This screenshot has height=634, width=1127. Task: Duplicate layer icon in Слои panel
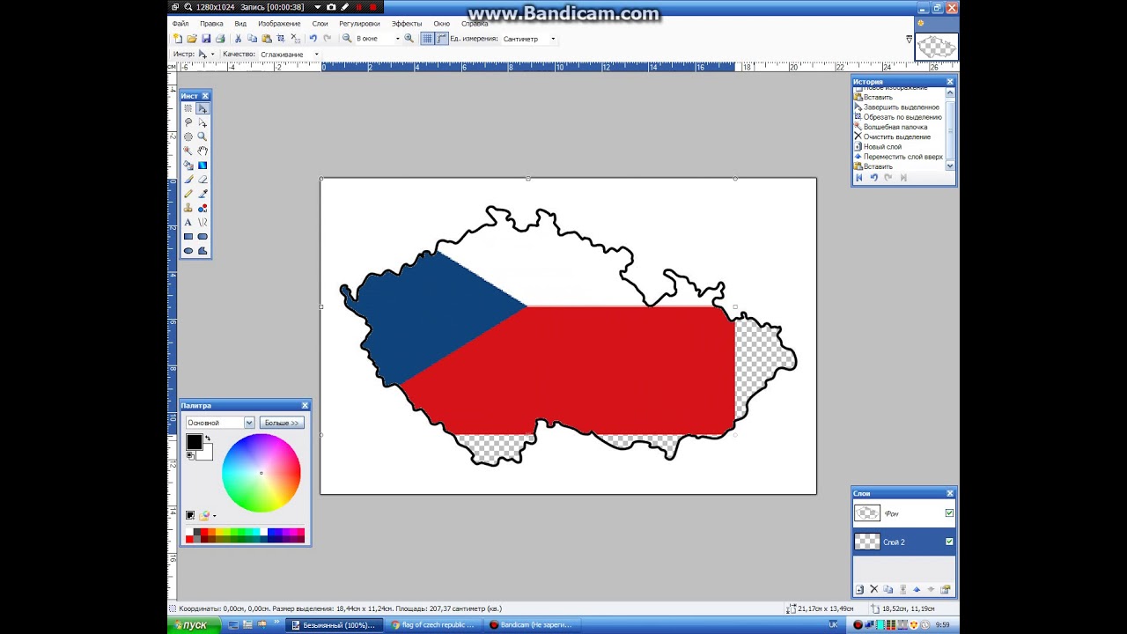888,589
